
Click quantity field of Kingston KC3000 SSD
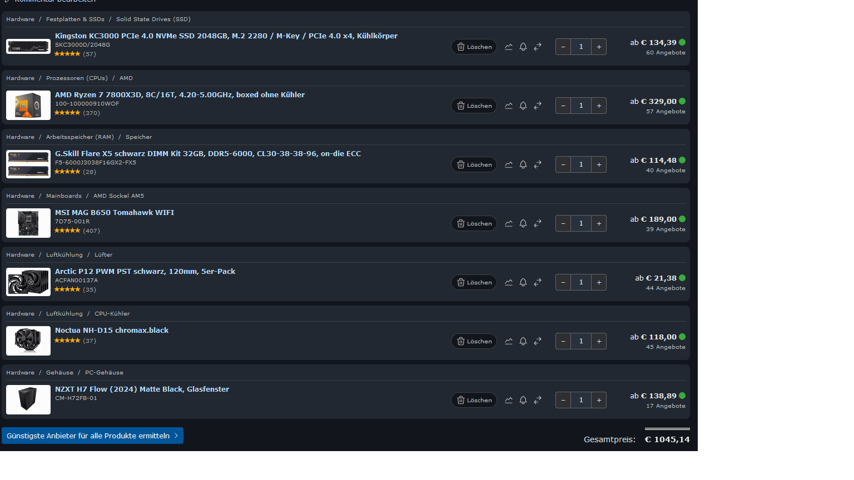point(581,47)
